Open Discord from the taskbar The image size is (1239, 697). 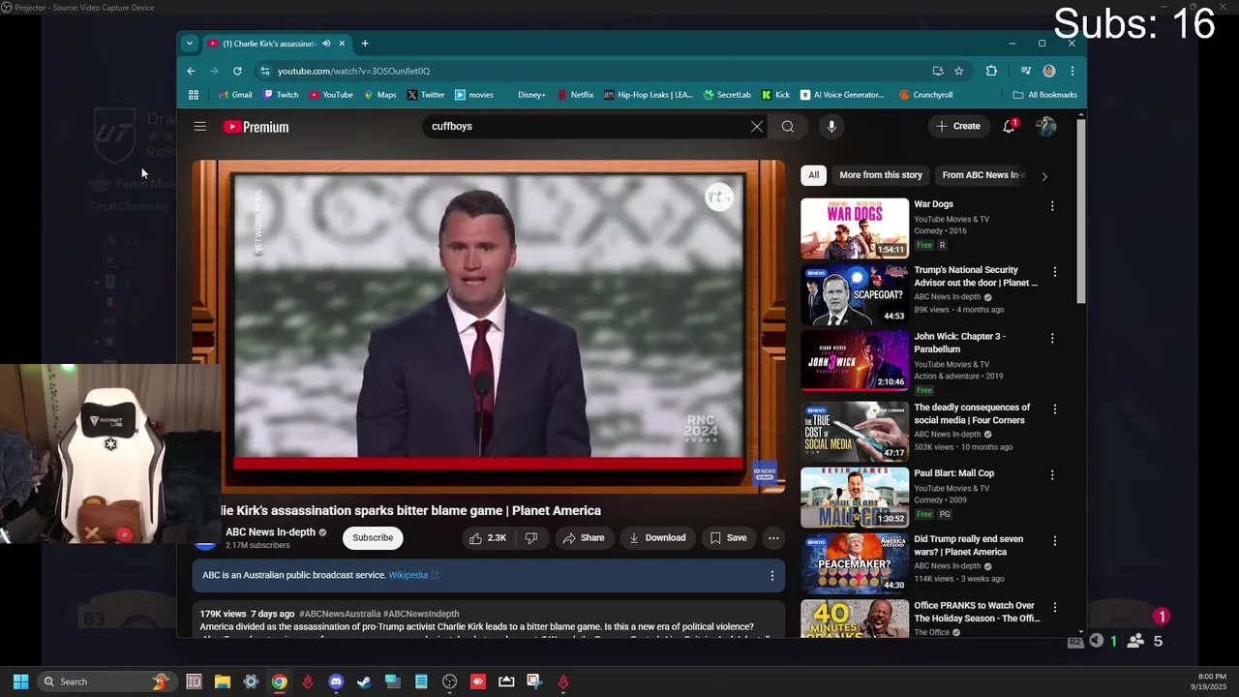coord(336,682)
